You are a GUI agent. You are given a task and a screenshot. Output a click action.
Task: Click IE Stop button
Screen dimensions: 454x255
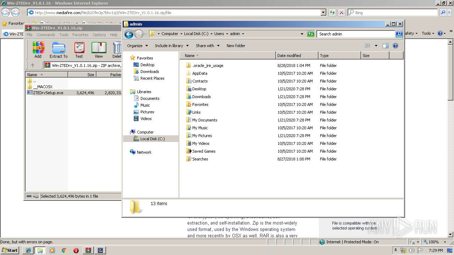point(341,13)
